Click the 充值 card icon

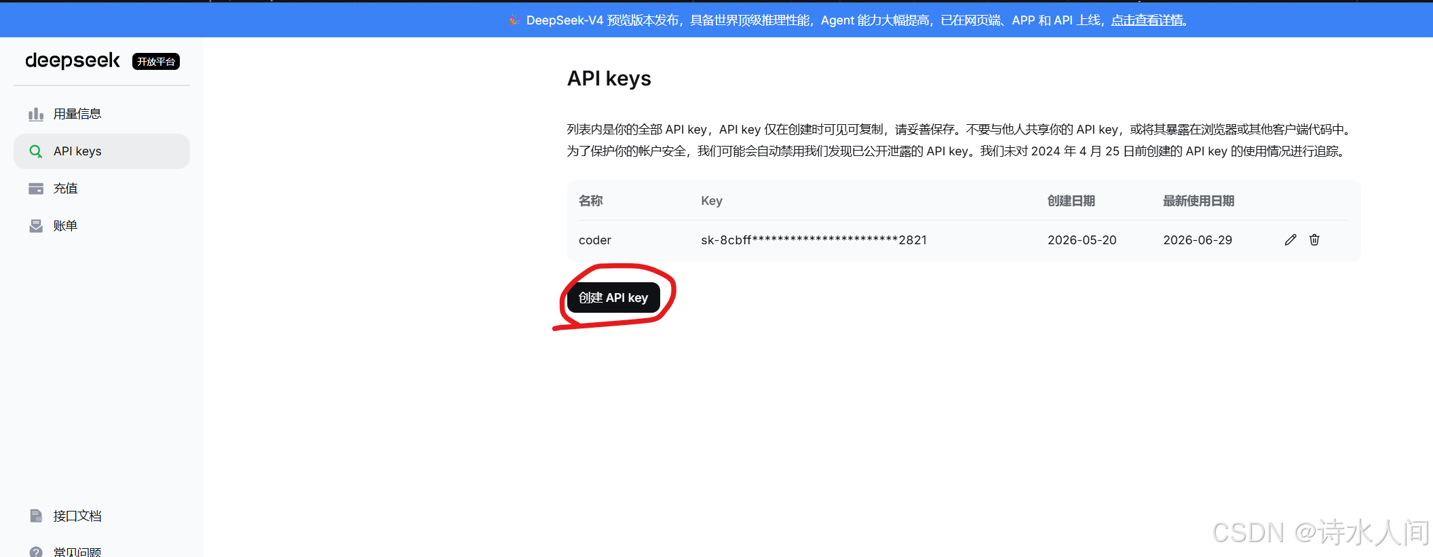36,189
